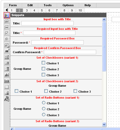Select the OK button tool icon
The image size is (120, 130).
7,51
